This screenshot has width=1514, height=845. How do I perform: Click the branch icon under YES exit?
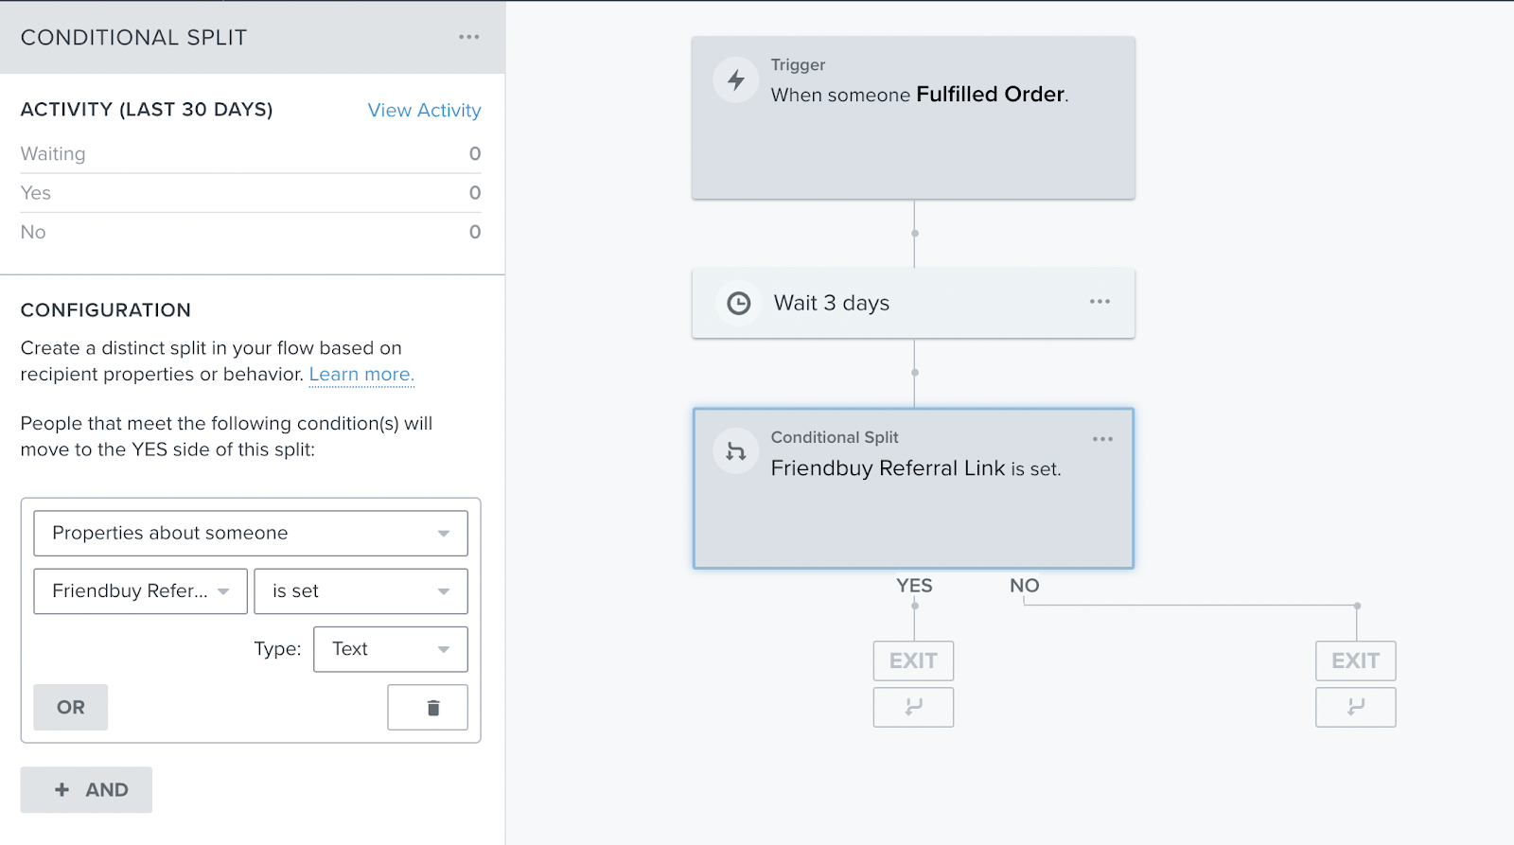(x=913, y=707)
